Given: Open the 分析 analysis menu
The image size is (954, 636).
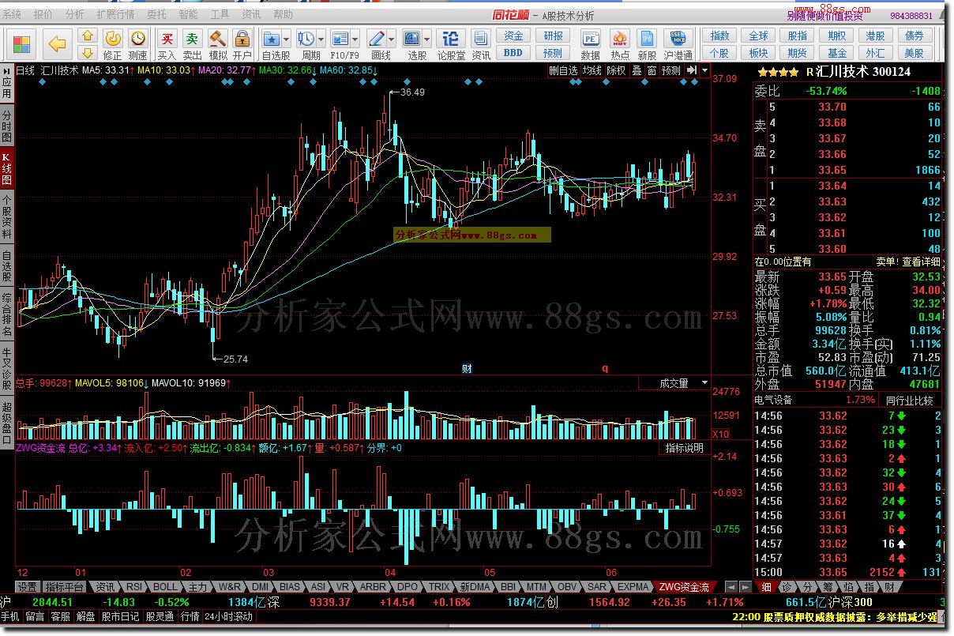Looking at the screenshot, I should click(75, 15).
